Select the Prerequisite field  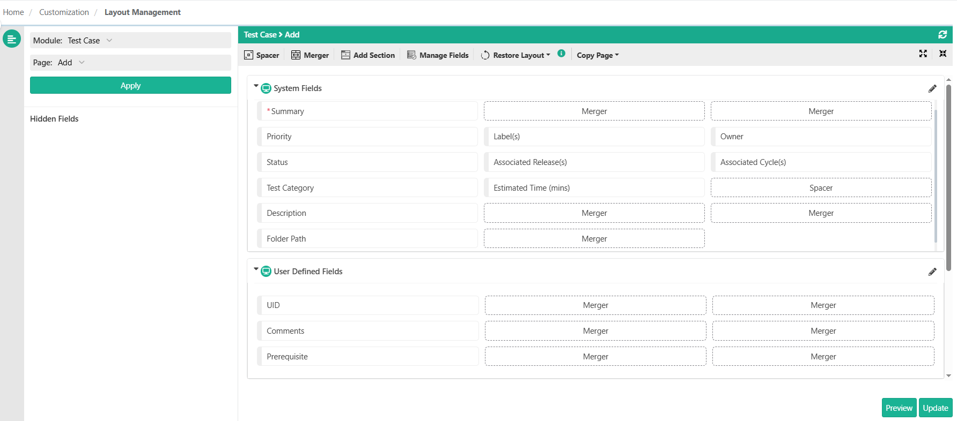coord(368,356)
